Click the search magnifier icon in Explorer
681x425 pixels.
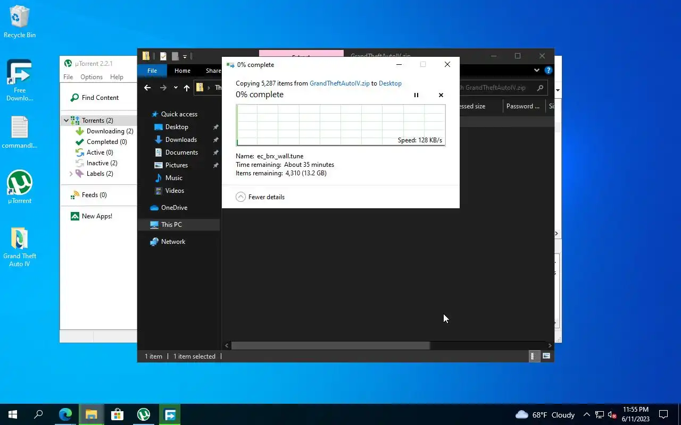[540, 88]
